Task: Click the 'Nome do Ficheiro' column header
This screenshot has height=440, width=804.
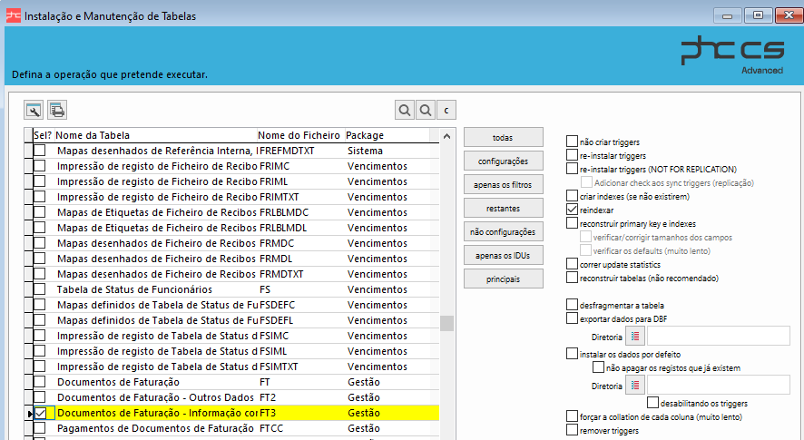Action: [x=300, y=135]
